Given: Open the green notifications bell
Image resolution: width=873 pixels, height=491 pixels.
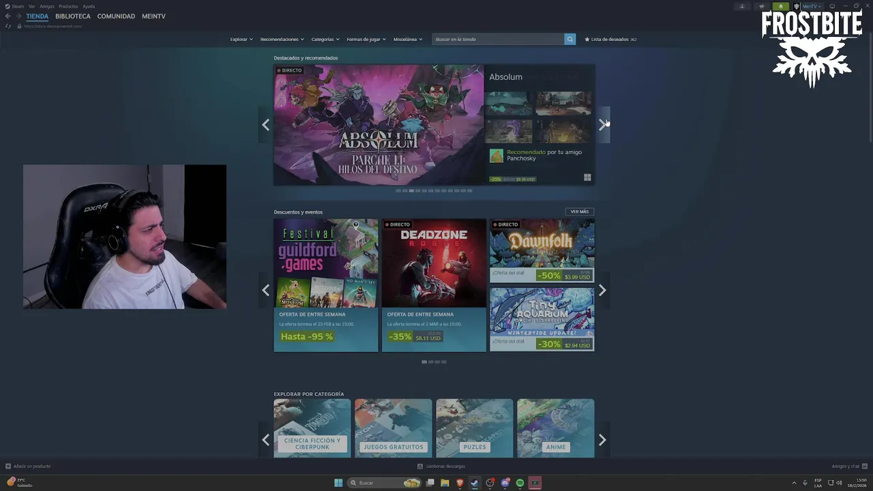Looking at the screenshot, I should tap(781, 6).
